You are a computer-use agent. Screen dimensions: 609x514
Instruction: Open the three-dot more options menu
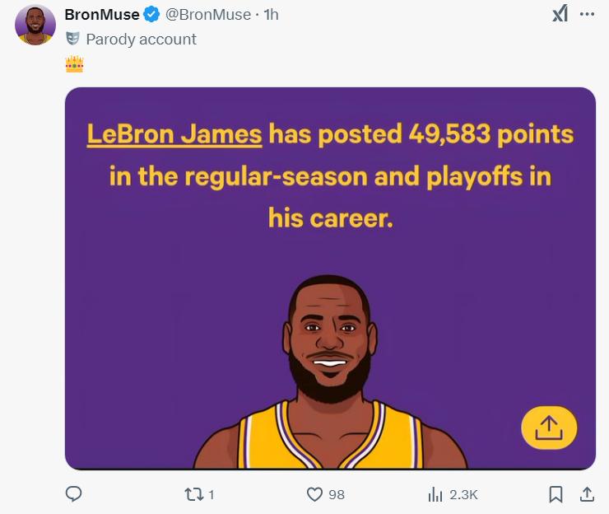587,14
